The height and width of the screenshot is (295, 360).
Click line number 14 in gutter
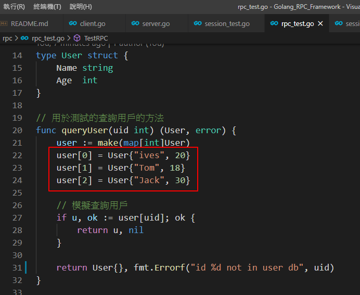(17, 56)
